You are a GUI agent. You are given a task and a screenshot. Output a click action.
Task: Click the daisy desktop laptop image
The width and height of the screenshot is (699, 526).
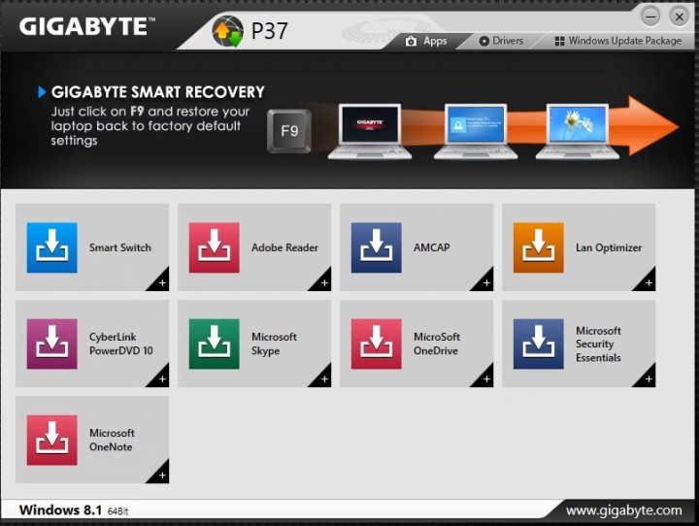click(x=578, y=131)
